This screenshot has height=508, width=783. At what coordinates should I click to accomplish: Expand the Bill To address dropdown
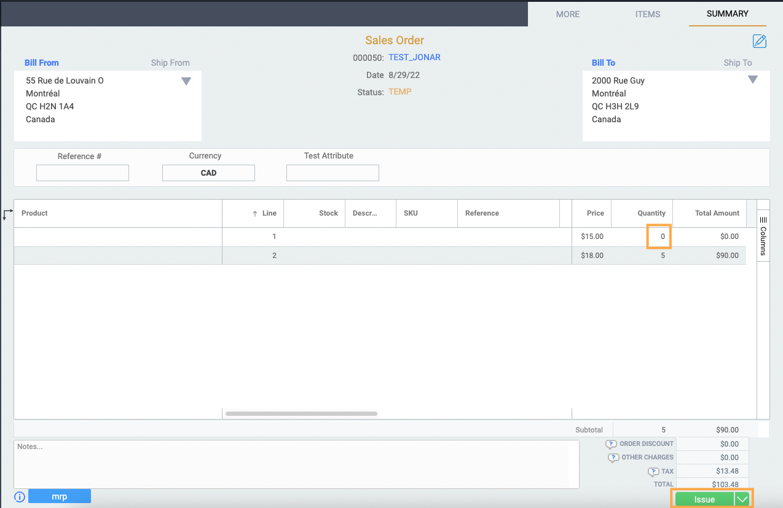[752, 79]
